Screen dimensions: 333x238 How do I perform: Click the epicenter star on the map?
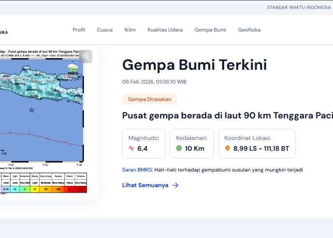point(32,110)
